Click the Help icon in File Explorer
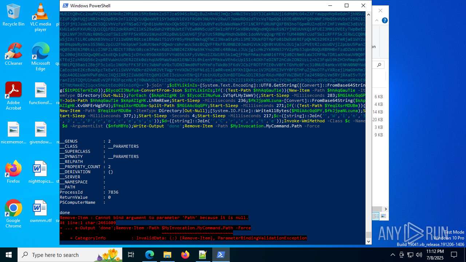466x262 pixels. click(x=385, y=20)
